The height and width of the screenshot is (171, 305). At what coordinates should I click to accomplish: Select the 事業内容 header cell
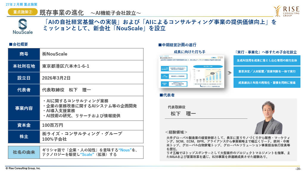(24, 108)
